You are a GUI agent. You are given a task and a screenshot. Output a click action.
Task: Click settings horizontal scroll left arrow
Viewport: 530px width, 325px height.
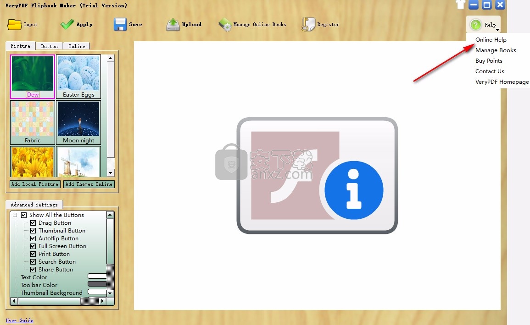(14, 301)
